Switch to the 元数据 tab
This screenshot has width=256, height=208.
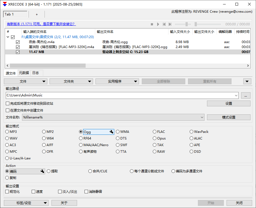[24, 73]
